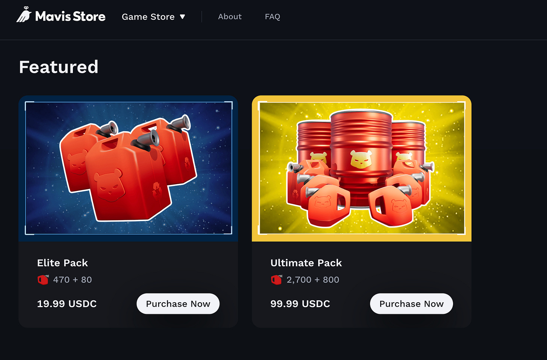Image resolution: width=547 pixels, height=360 pixels.
Task: Click the Ultimate Pack title
Action: [x=306, y=263]
